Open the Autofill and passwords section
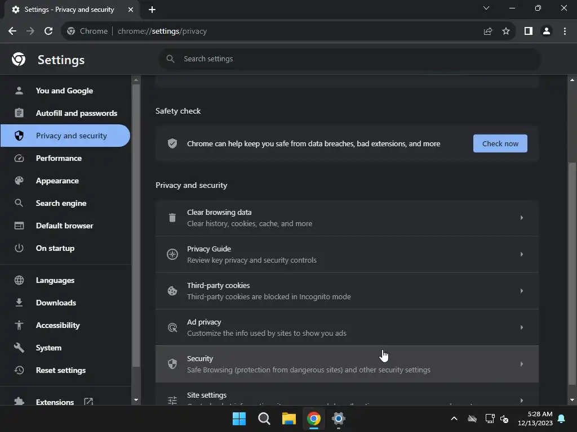This screenshot has width=577, height=432. click(65, 113)
